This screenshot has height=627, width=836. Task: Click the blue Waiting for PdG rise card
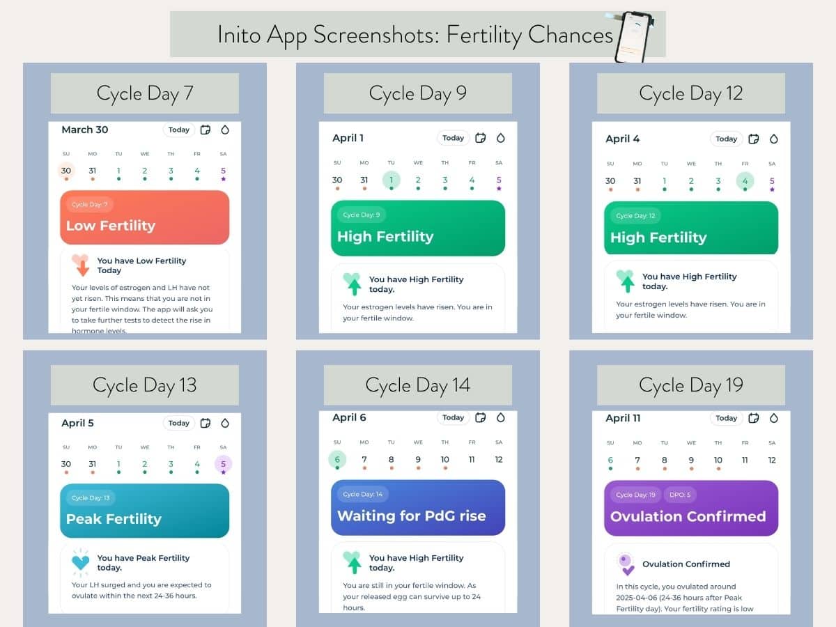point(417,508)
